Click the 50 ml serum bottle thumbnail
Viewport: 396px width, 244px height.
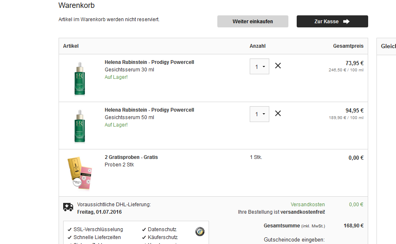pos(80,126)
